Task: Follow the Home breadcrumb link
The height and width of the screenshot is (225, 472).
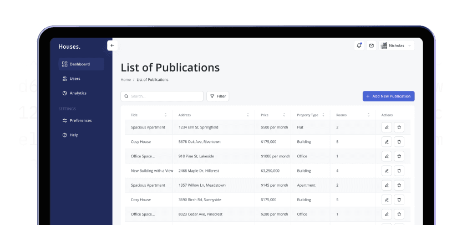Action: 126,80
